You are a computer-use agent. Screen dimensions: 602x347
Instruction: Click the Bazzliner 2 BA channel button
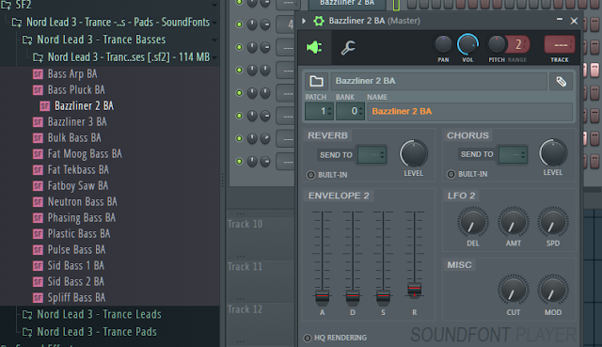(347, 4)
